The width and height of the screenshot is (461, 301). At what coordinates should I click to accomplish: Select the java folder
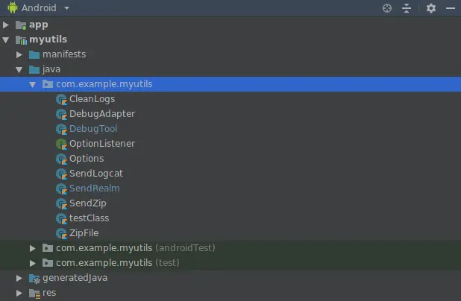click(x=51, y=69)
